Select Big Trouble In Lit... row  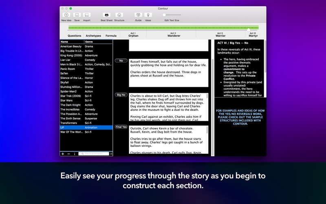tap(86, 51)
